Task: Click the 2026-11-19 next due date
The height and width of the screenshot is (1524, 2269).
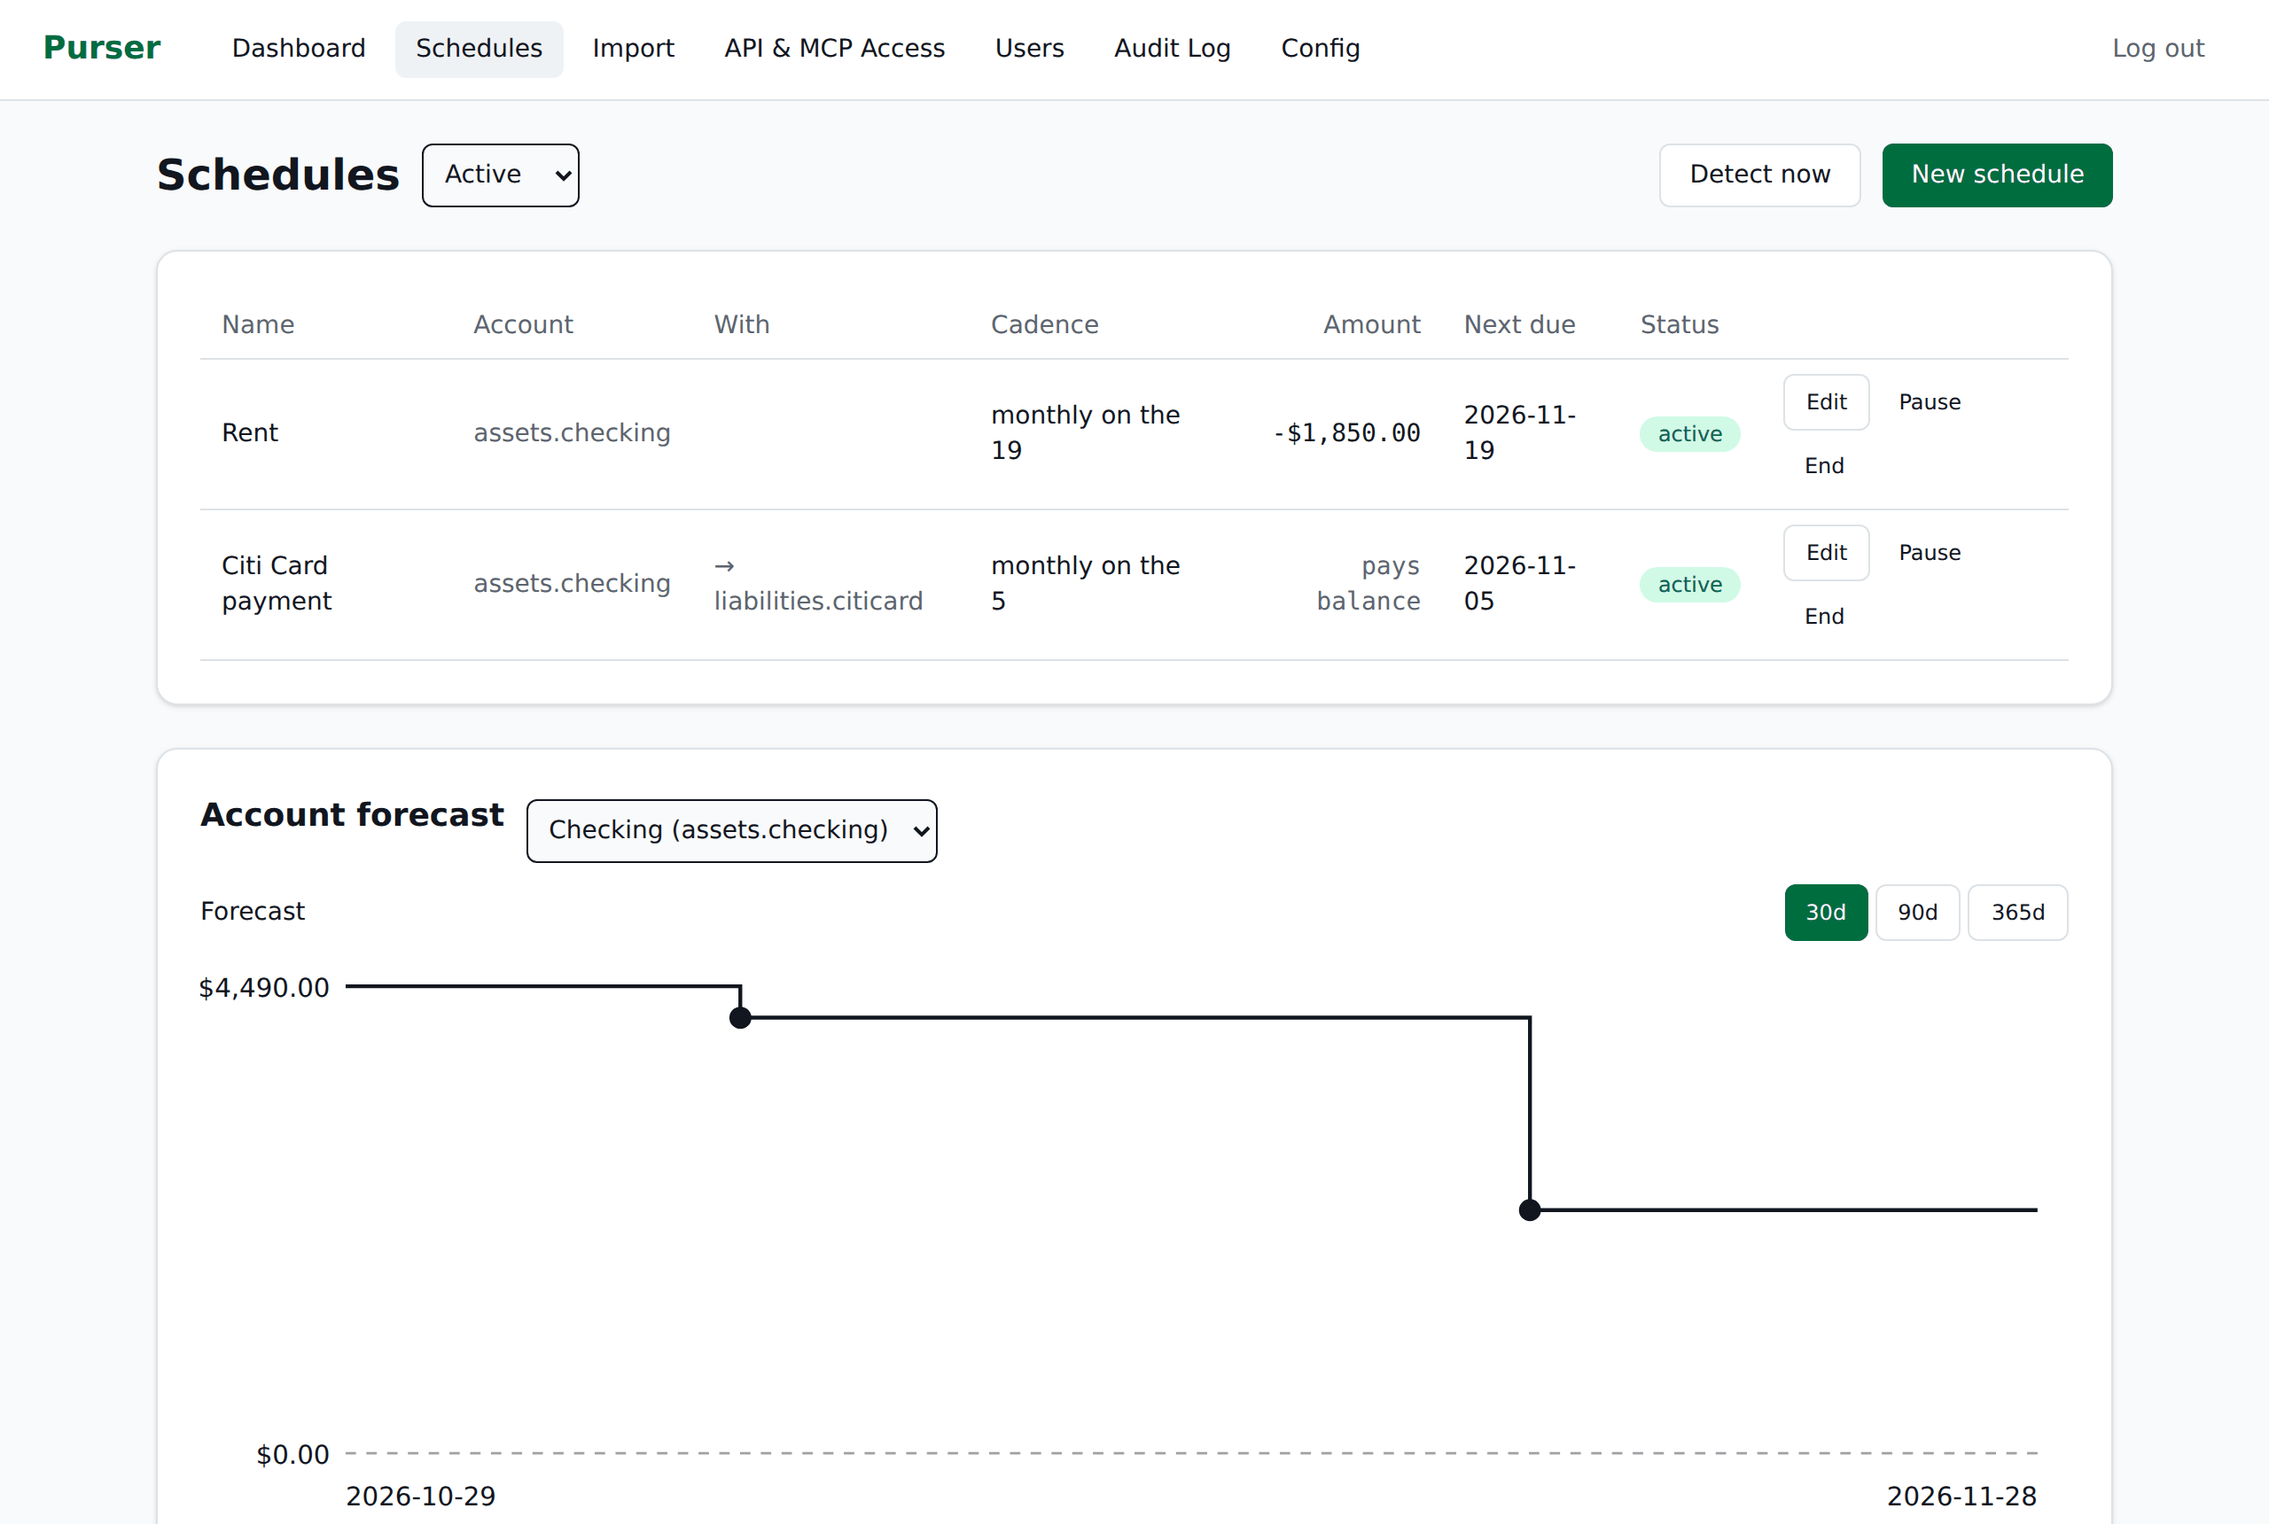Action: (1518, 432)
